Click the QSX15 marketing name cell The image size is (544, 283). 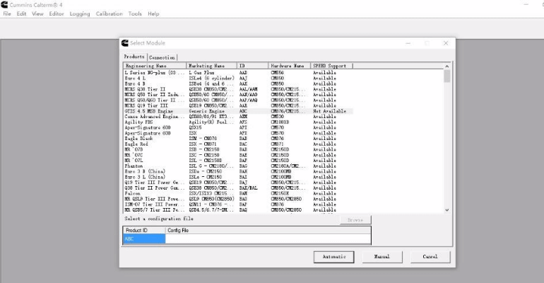click(195, 128)
